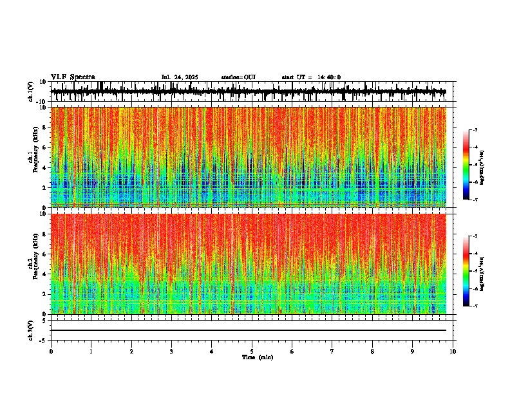The width and height of the screenshot is (510, 394).
Task: Click inside the ch.2 spectrogram panel
Action: pos(248,264)
